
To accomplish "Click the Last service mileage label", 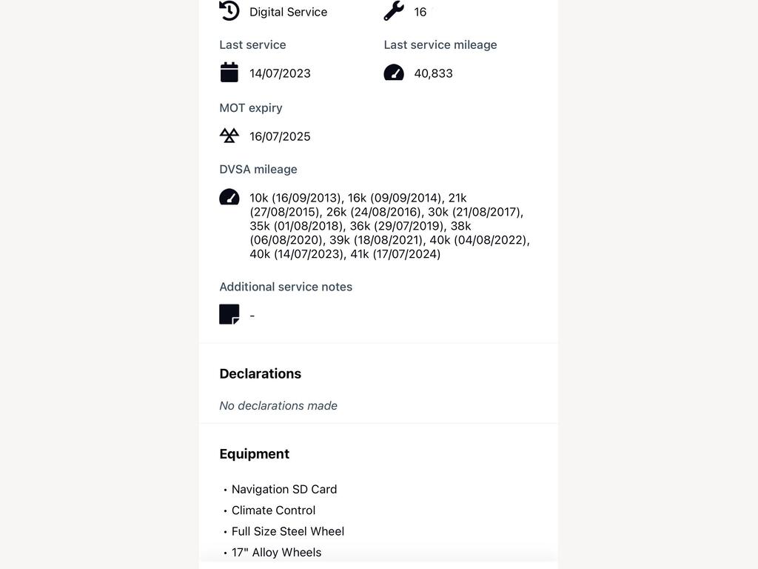I will click(x=440, y=45).
